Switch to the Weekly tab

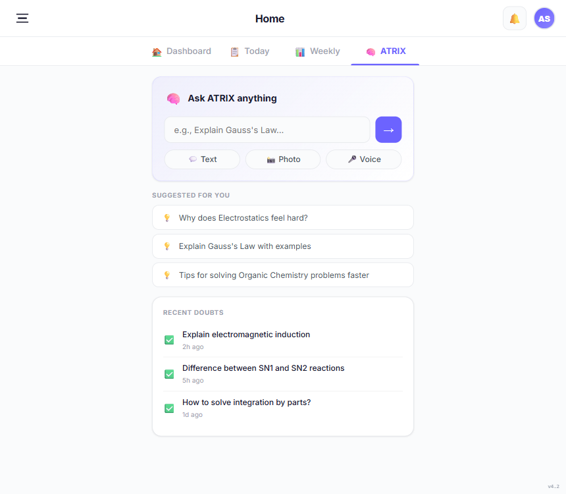point(318,51)
